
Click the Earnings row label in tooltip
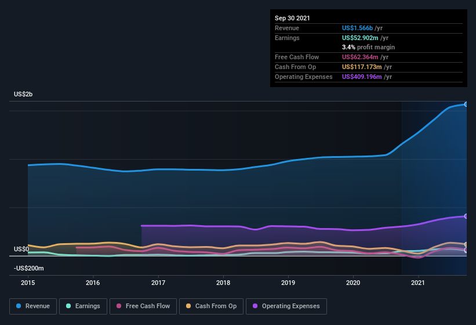[287, 38]
